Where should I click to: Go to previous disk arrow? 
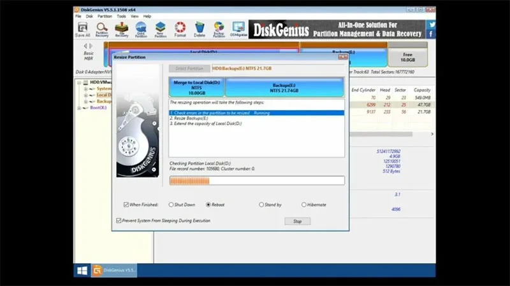coord(85,46)
